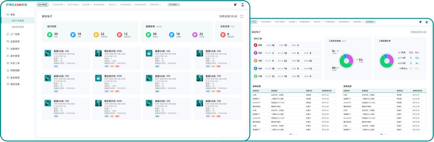
Task: Click 8% 处理中 label on status pie
Action: click(334, 52)
